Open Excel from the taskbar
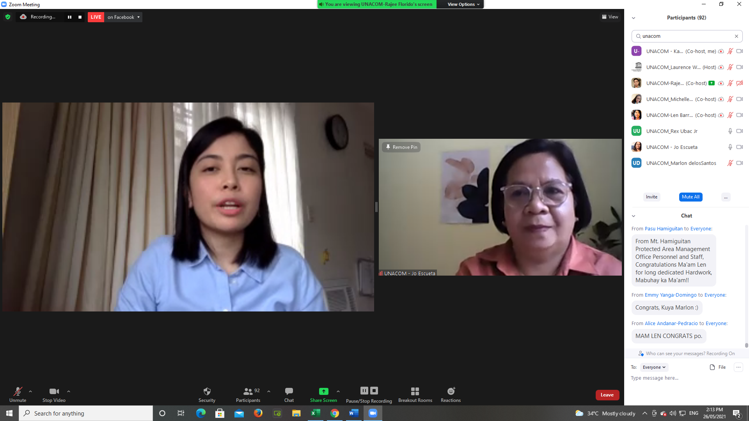The image size is (749, 421). click(x=316, y=413)
